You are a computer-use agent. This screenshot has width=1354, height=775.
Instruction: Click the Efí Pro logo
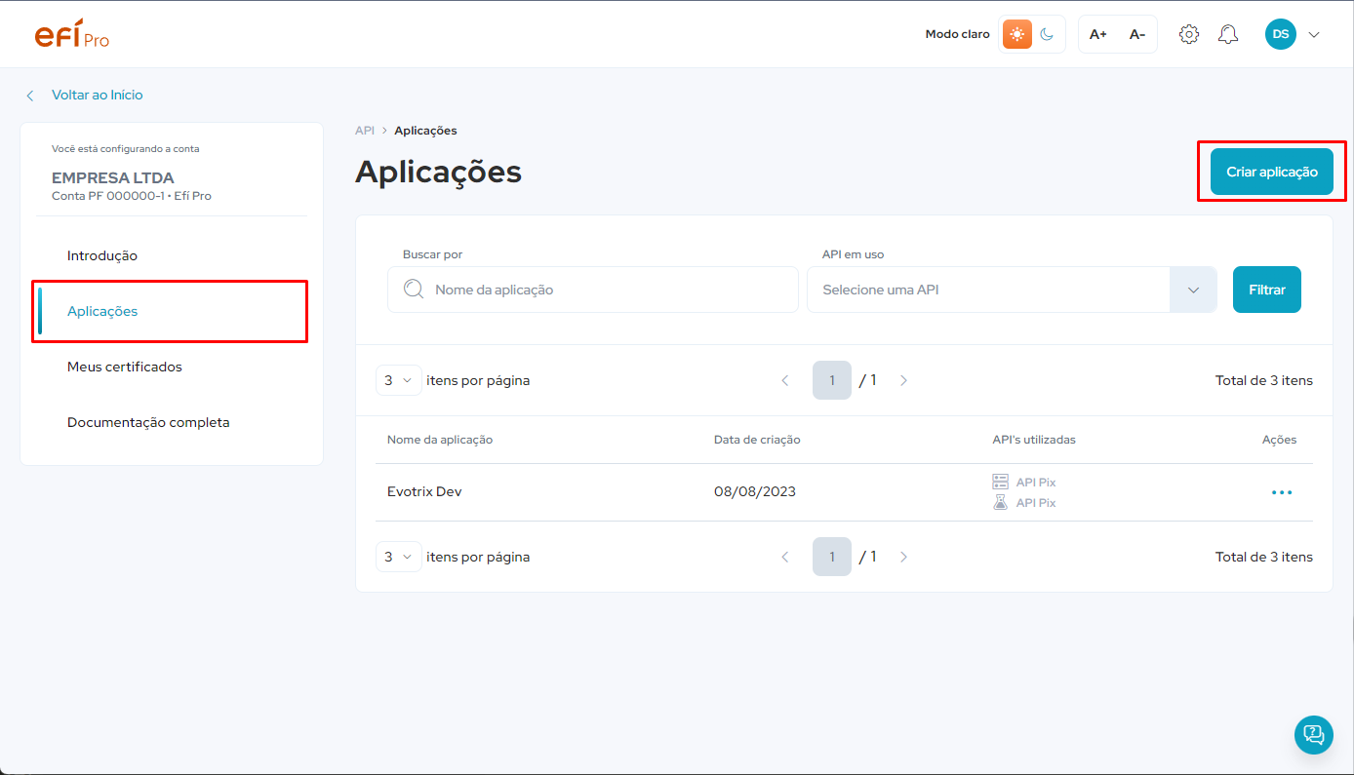pyautogui.click(x=71, y=33)
